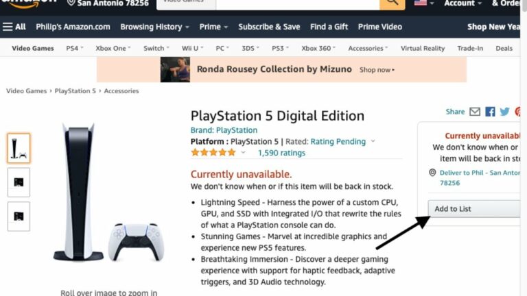Open the Virtual Reality section
The image size is (527, 296).
[423, 49]
